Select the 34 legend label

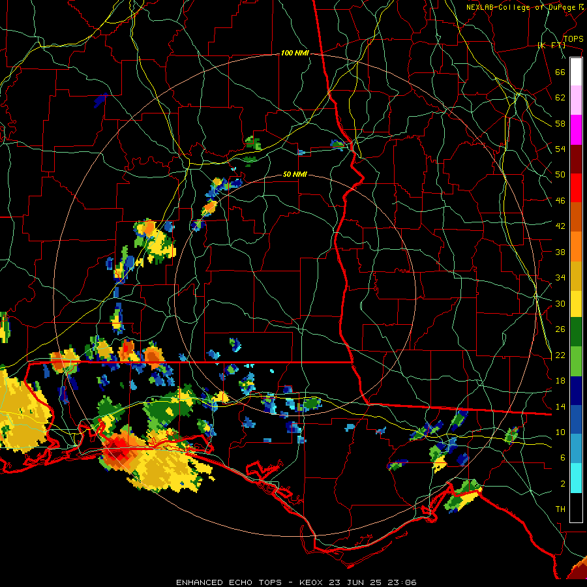pos(560,278)
